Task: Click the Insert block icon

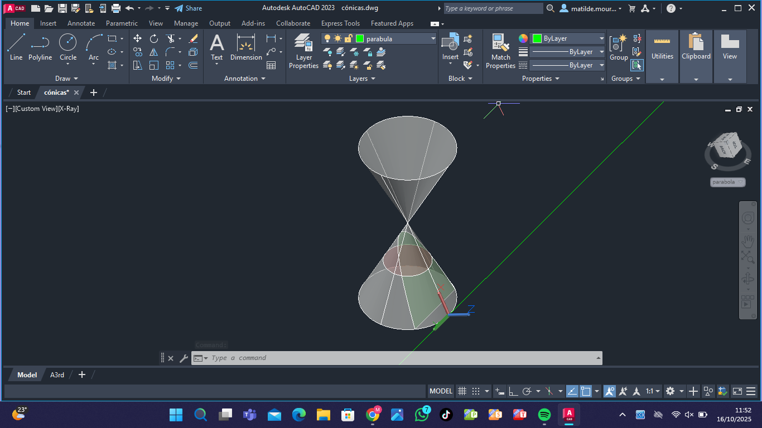Action: click(450, 47)
